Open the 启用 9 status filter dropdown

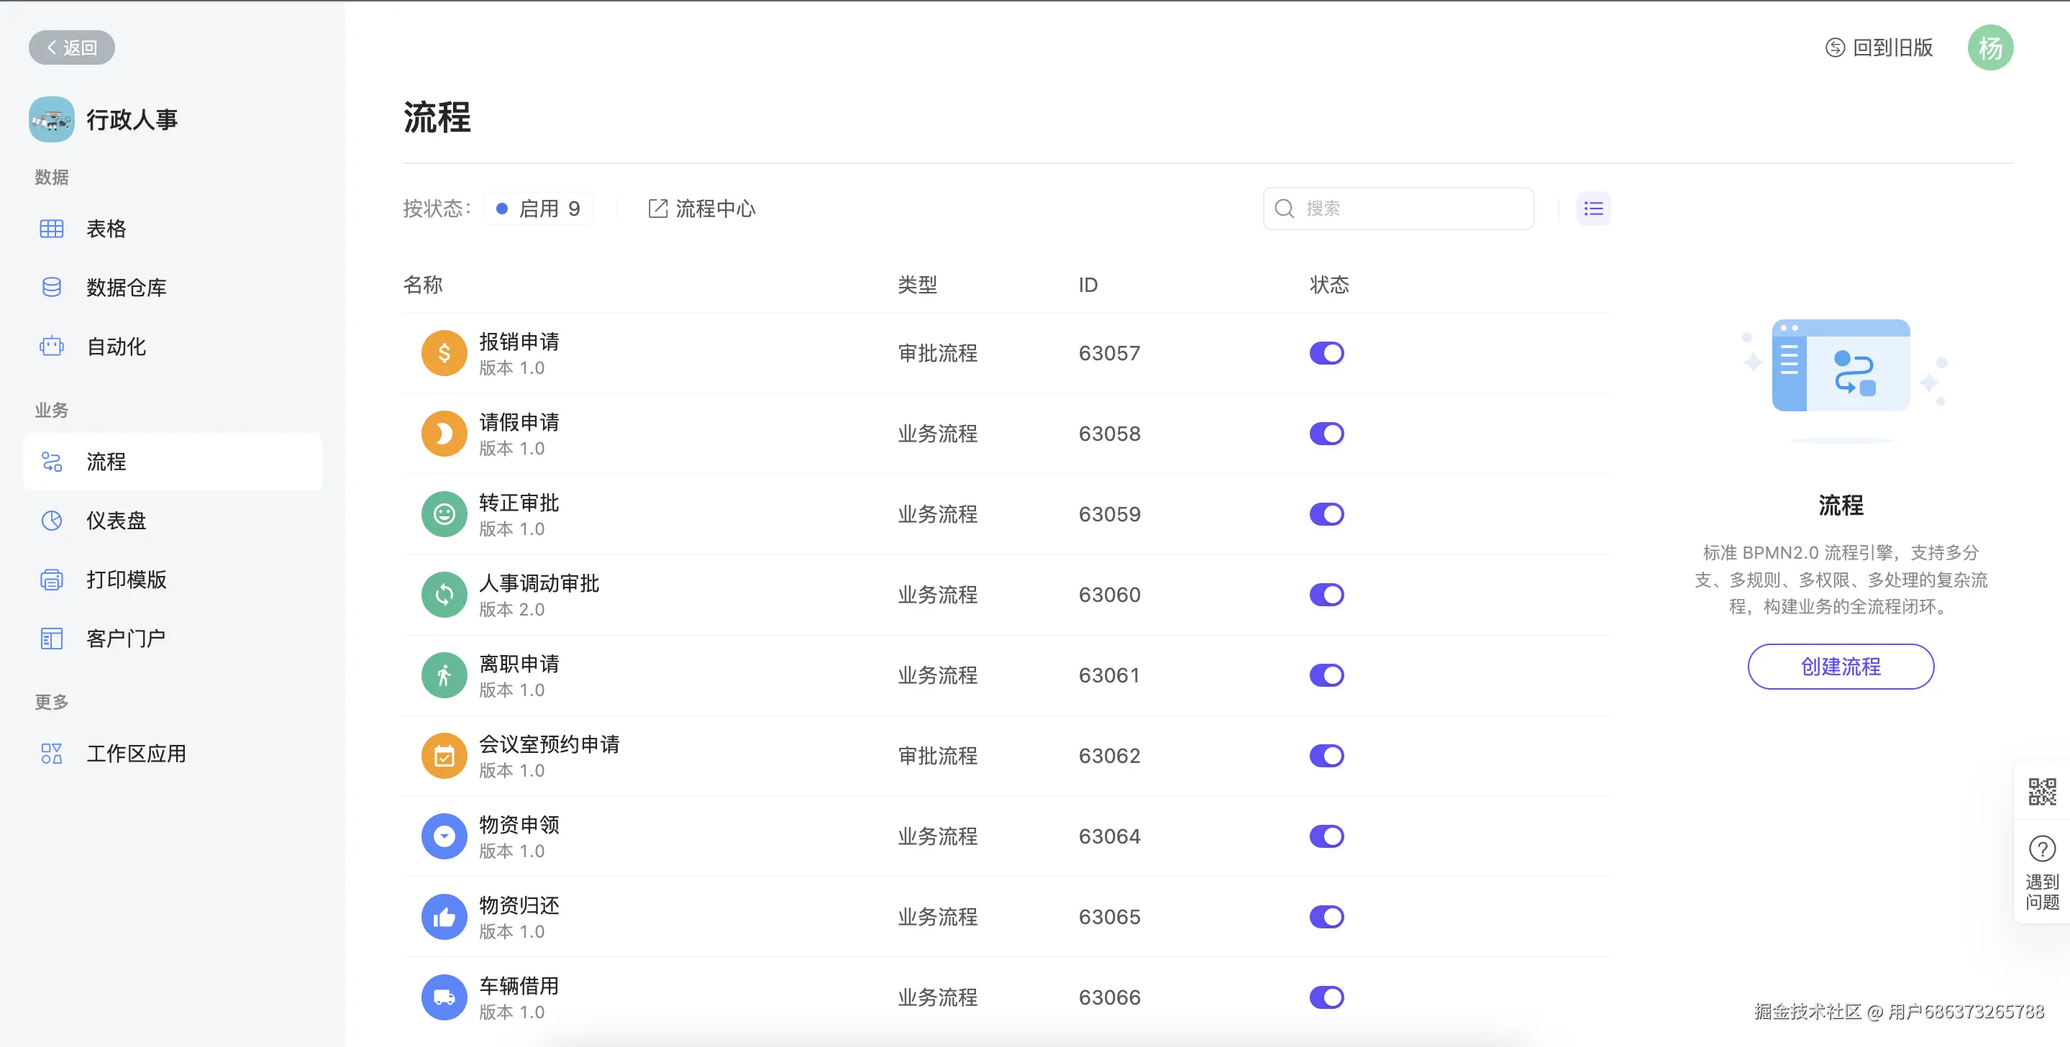[539, 209]
